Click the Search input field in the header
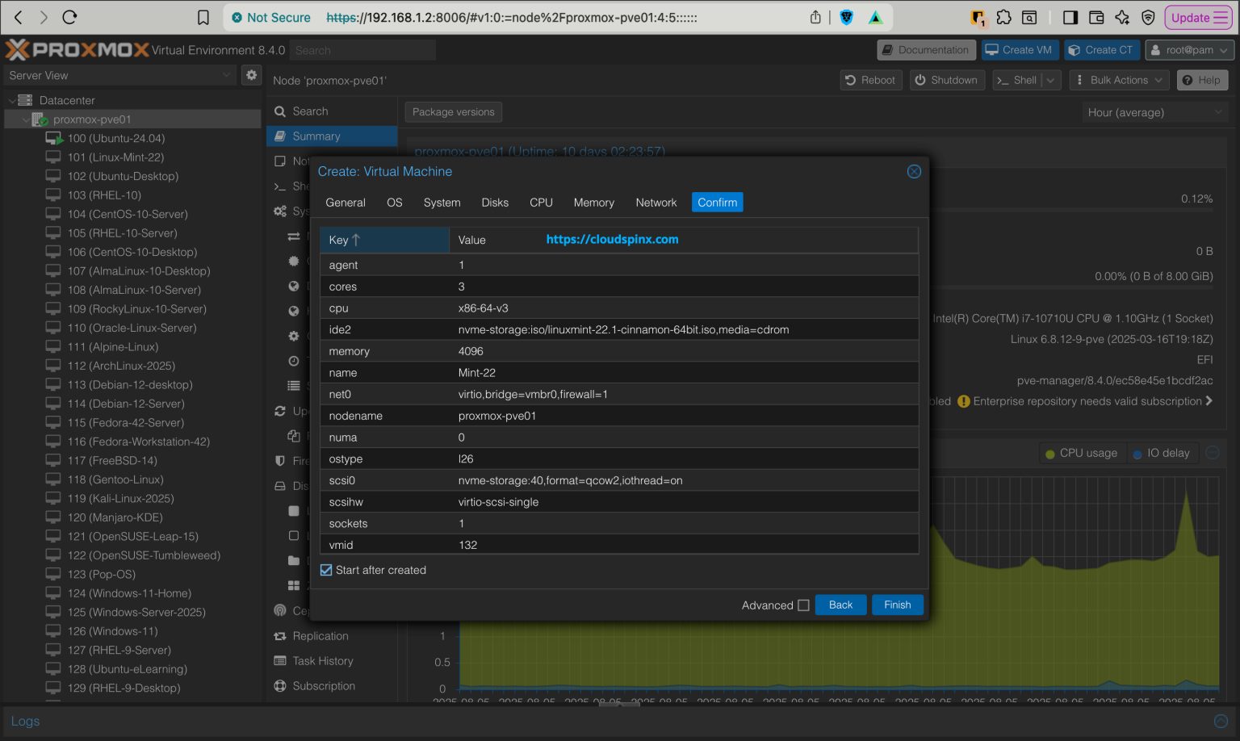The width and height of the screenshot is (1240, 741). pyautogui.click(x=362, y=49)
